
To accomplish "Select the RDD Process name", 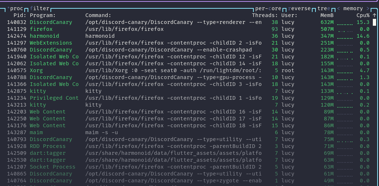I will [48, 146].
